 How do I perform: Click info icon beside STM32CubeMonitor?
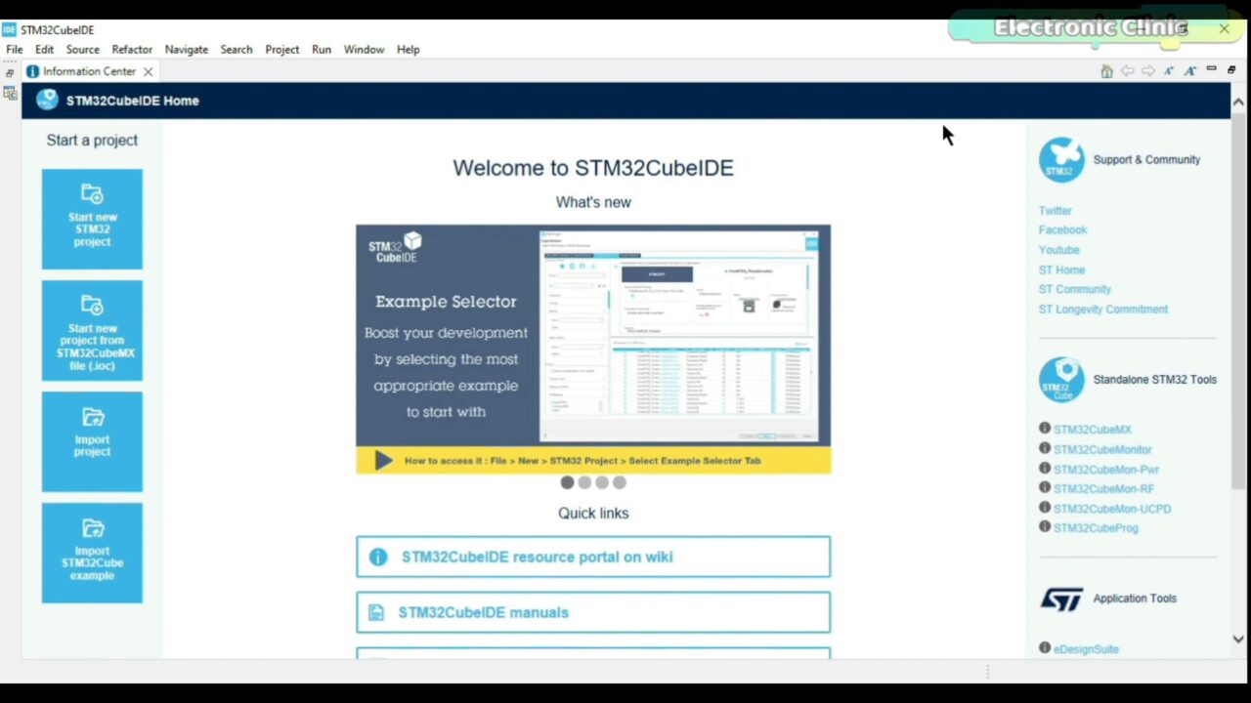pos(1045,448)
